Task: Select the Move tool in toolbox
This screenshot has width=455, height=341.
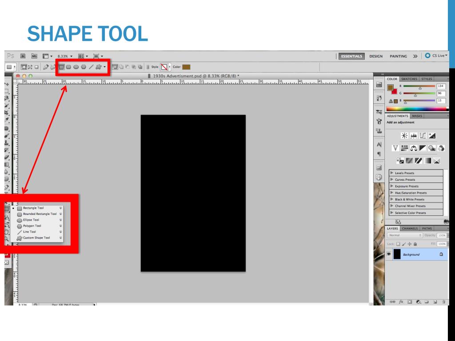Action: [x=7, y=84]
